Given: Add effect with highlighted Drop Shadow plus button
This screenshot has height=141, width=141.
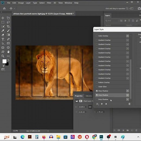Looking at the screenshot, I should click(x=127, y=95).
